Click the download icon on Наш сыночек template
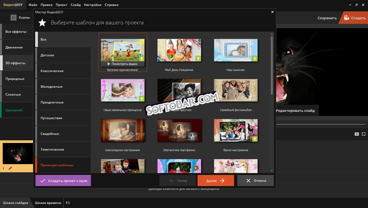 pyautogui.click(x=255, y=58)
